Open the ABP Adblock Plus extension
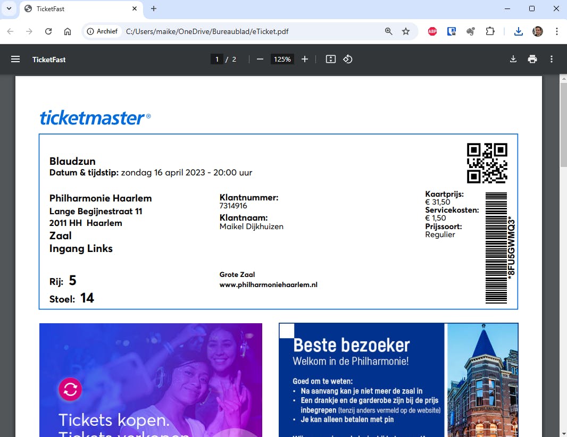The height and width of the screenshot is (437, 567). [432, 31]
